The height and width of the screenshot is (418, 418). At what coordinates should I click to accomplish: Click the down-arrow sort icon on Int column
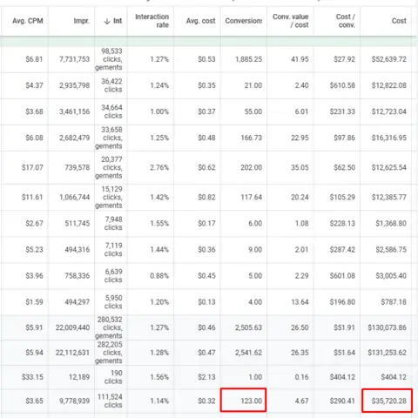(107, 21)
